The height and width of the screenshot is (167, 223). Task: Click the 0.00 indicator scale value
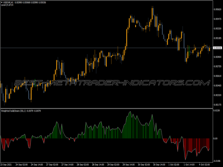216,138
